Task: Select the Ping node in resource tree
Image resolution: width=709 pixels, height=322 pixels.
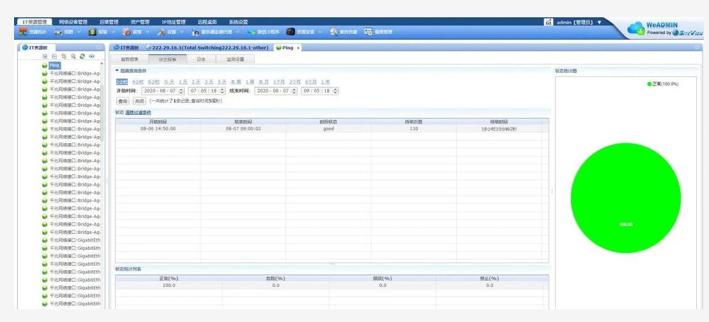Action: pyautogui.click(x=54, y=66)
